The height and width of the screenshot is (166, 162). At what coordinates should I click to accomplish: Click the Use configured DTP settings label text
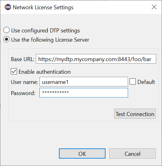(45, 31)
